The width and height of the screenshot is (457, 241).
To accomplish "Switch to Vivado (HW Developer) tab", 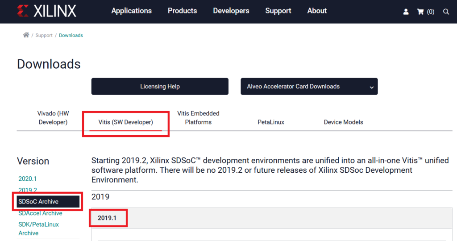I will tap(53, 118).
